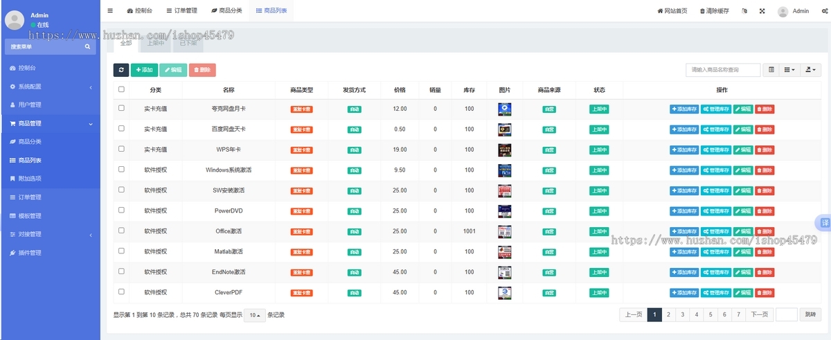831x340 pixels.
Task: Open the export data dropdown
Action: (x=810, y=70)
